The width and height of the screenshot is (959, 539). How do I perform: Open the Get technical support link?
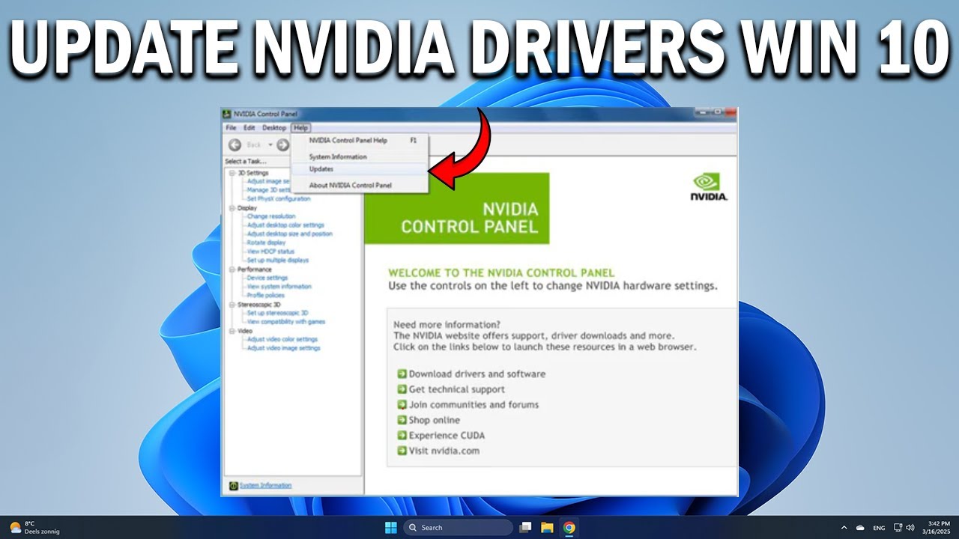click(457, 389)
